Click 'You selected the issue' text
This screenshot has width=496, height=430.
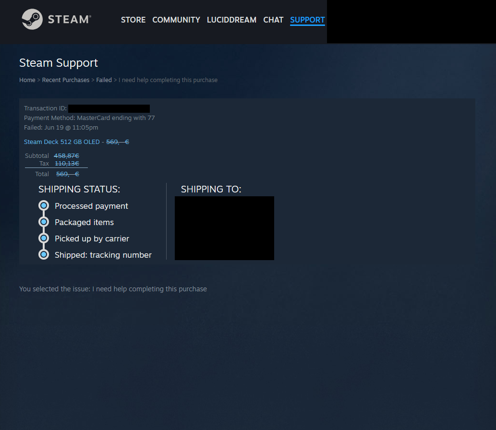click(113, 289)
